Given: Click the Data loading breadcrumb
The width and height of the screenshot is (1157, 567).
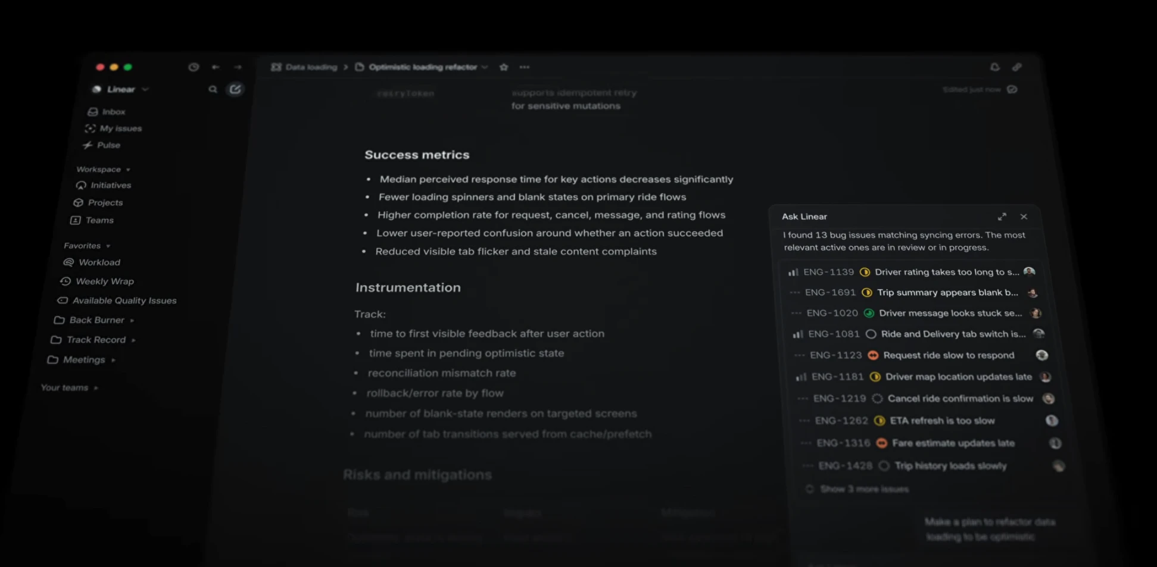Looking at the screenshot, I should coord(304,67).
